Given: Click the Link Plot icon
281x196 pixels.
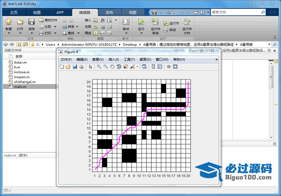Looking at the screenshot, I should tap(144, 67).
